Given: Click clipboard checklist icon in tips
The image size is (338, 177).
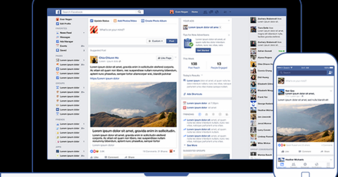Looking at the screenshot, I should click(188, 43).
